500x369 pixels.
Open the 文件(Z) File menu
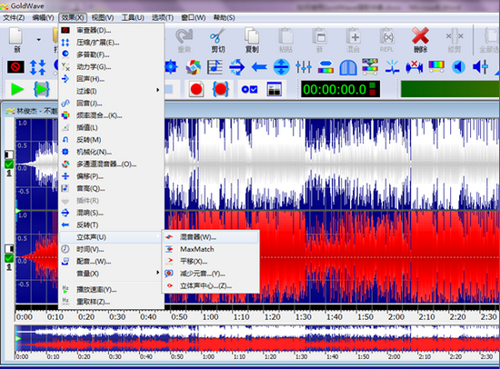pos(14,17)
